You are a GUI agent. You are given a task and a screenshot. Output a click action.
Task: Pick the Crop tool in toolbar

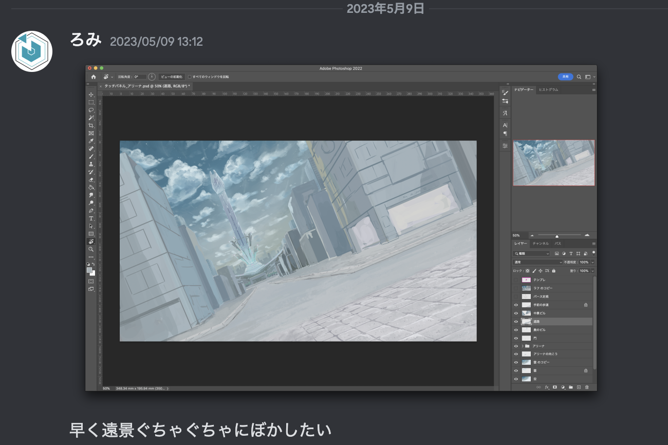(91, 125)
